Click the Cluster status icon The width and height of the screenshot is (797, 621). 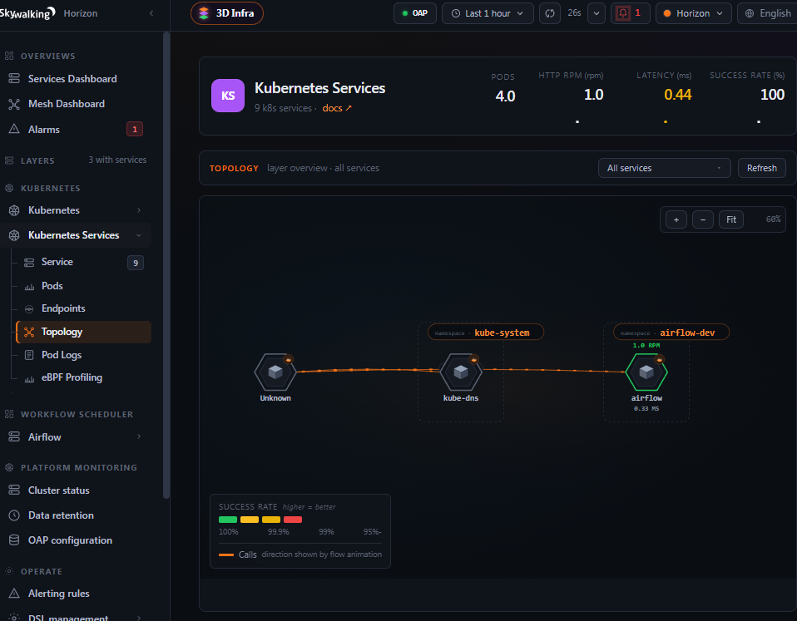(x=14, y=490)
